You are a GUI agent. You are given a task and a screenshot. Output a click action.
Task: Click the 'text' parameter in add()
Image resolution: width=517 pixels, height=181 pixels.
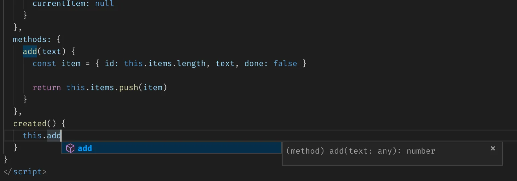pos(52,51)
